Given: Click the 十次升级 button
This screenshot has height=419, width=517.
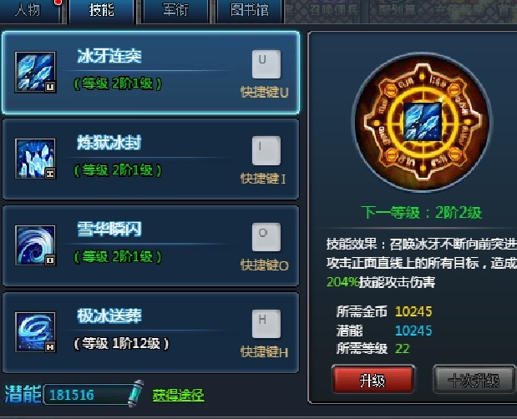Looking at the screenshot, I should [x=474, y=380].
